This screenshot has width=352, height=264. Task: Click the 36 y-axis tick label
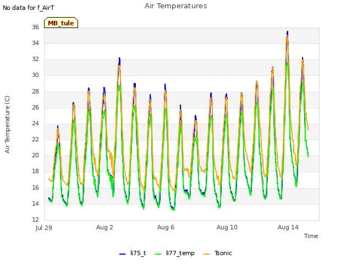[35, 27]
